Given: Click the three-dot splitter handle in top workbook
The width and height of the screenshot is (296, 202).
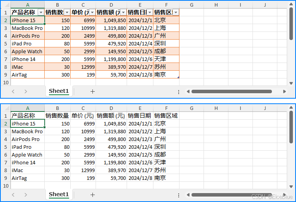Looking at the screenshot, I should click(179, 92).
